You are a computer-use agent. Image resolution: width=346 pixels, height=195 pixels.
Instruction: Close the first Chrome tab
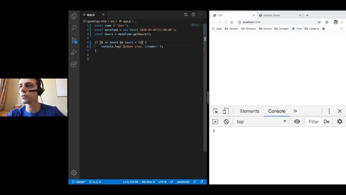254,15
